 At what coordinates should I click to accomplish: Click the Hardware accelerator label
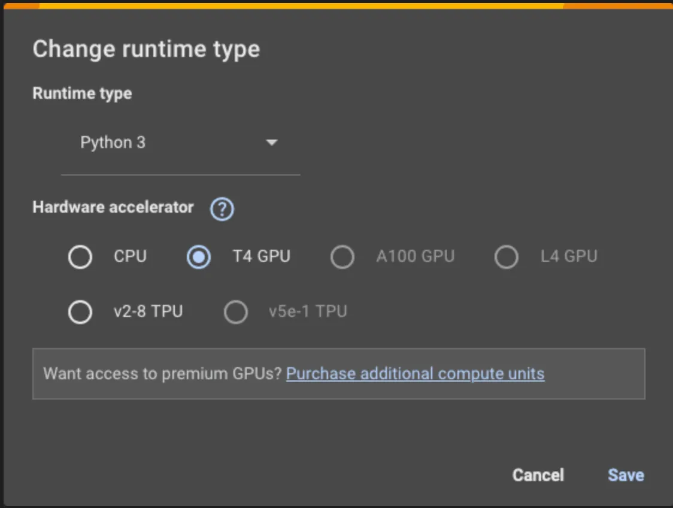click(112, 207)
